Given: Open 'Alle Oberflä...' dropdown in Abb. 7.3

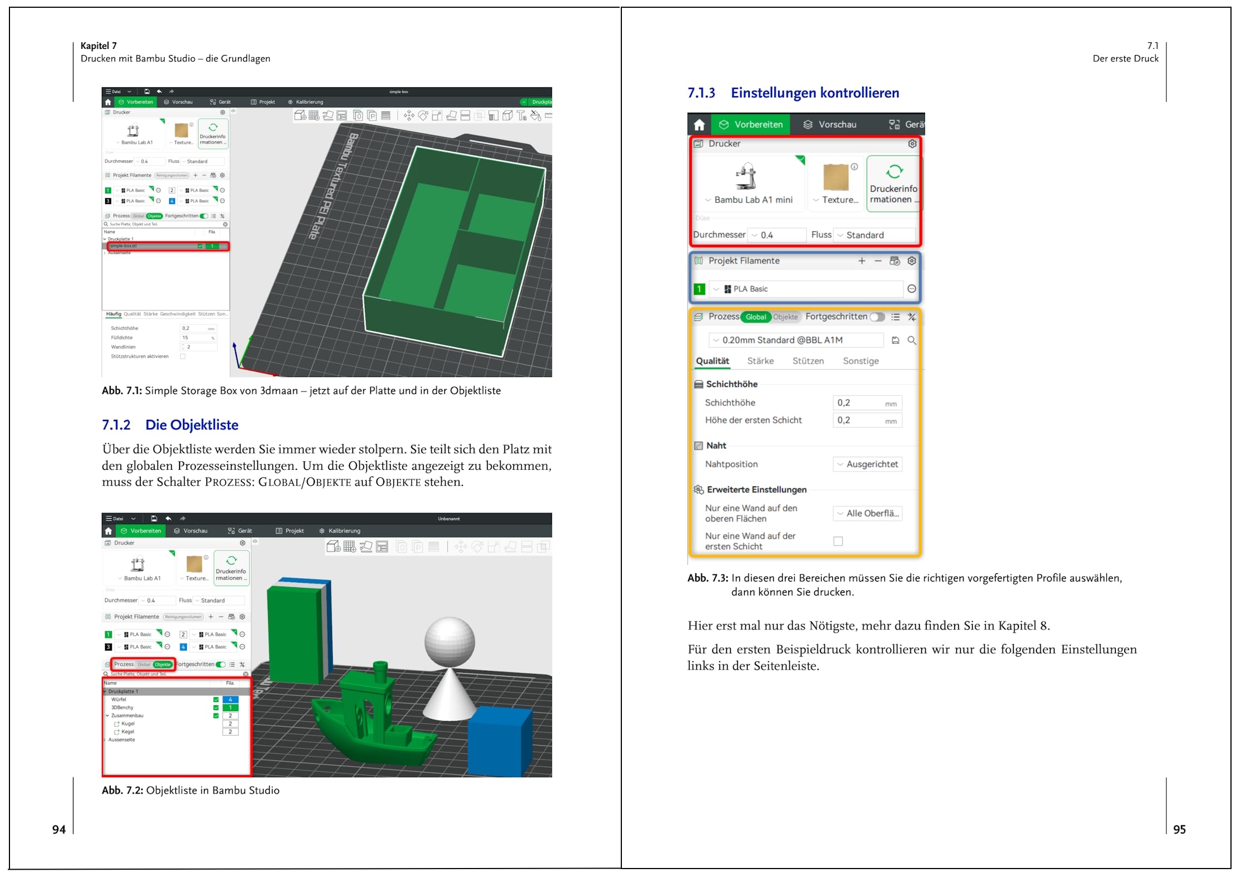Looking at the screenshot, I should coord(867,513).
